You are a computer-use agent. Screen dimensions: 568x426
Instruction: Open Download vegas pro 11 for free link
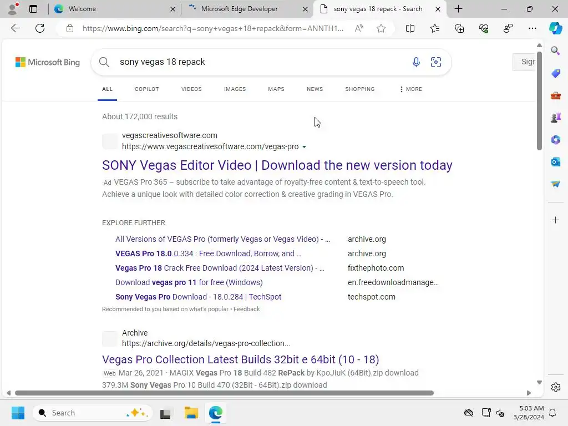[x=189, y=282]
